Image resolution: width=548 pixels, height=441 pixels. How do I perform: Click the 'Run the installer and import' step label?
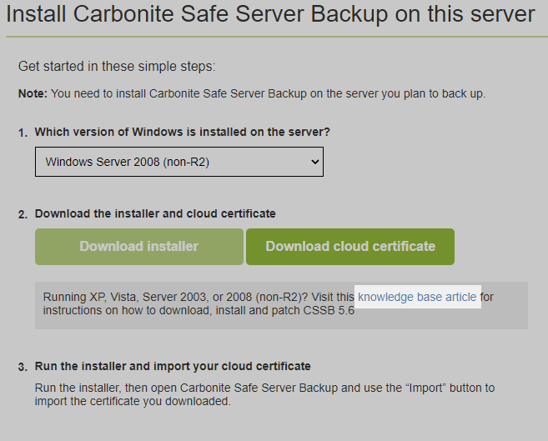click(x=173, y=366)
